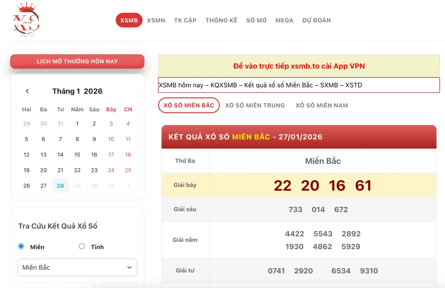Viewport: 445px width, 288px height.
Task: Go to previous month in calendar
Action: pyautogui.click(x=27, y=91)
